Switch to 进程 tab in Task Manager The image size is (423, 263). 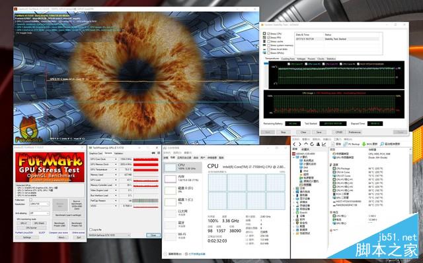tap(166, 158)
